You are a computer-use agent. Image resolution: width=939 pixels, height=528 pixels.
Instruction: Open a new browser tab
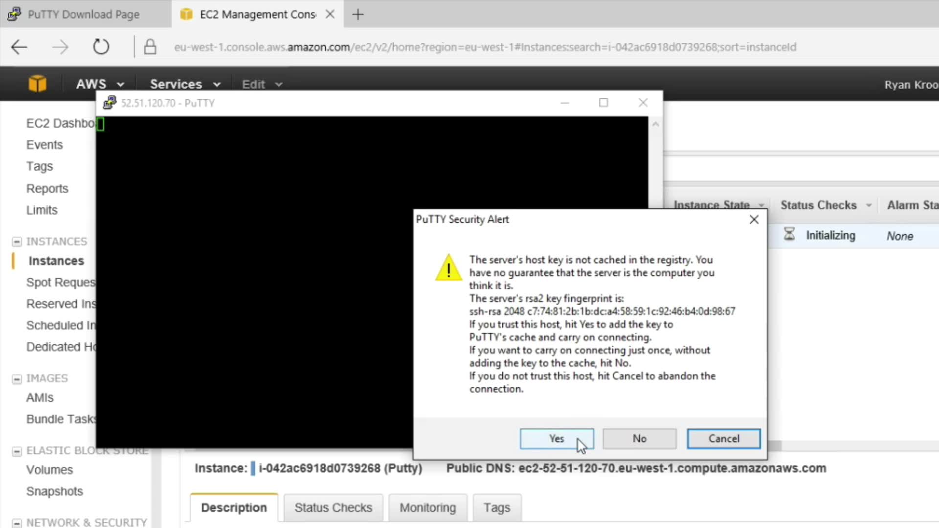pos(358,15)
